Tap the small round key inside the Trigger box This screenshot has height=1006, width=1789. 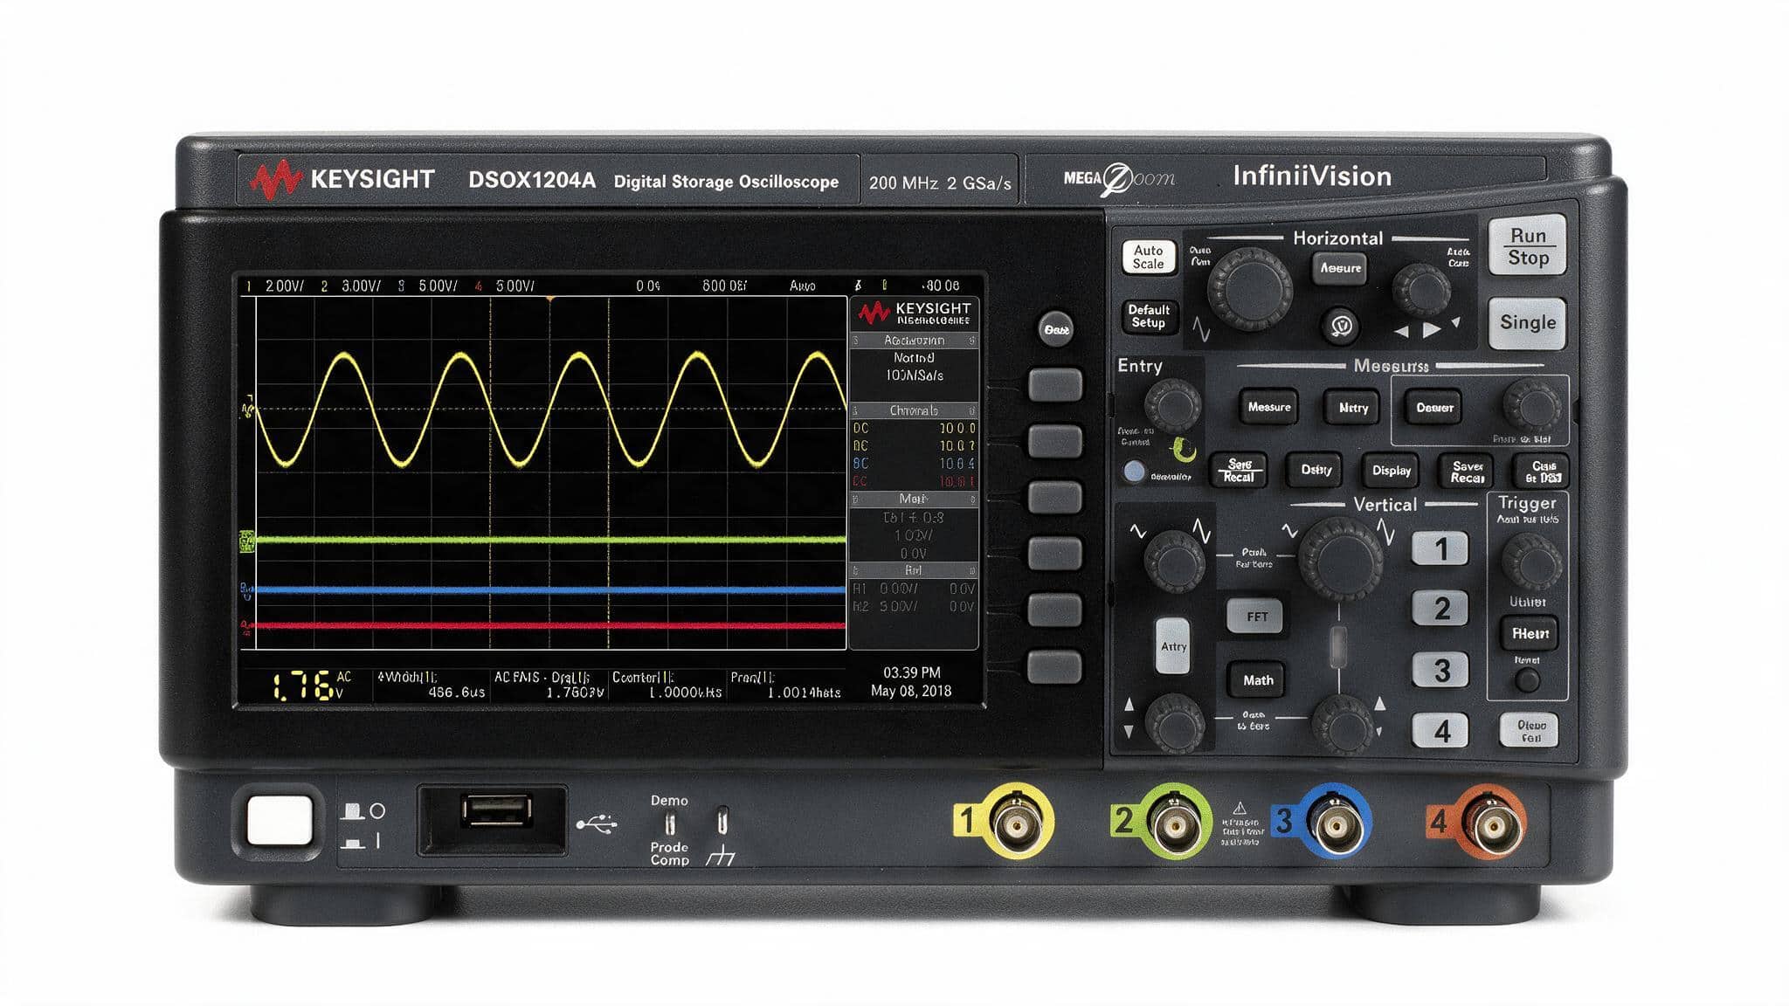click(x=1527, y=680)
